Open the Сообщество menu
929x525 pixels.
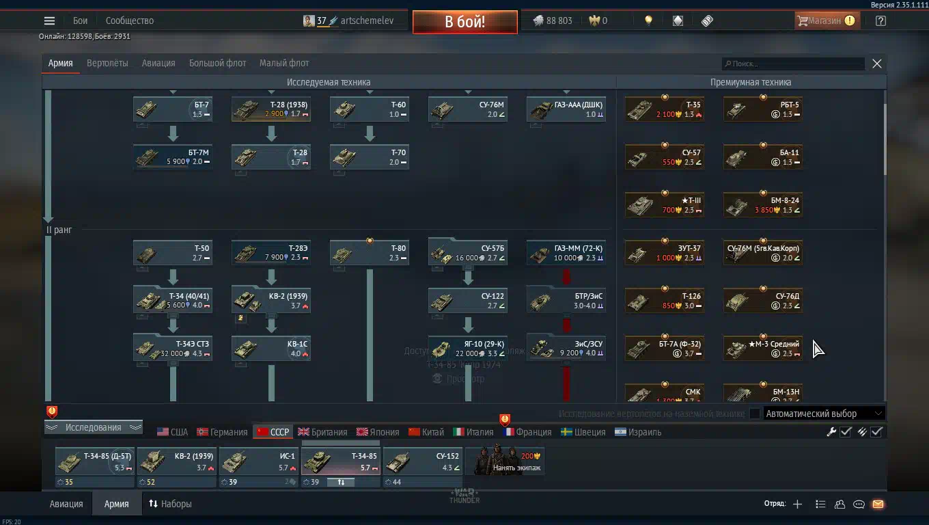point(130,21)
